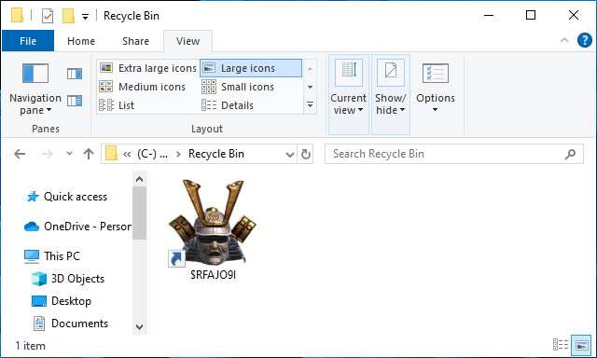Collapse the ribbon with the chevron
597x358 pixels.
pos(563,40)
